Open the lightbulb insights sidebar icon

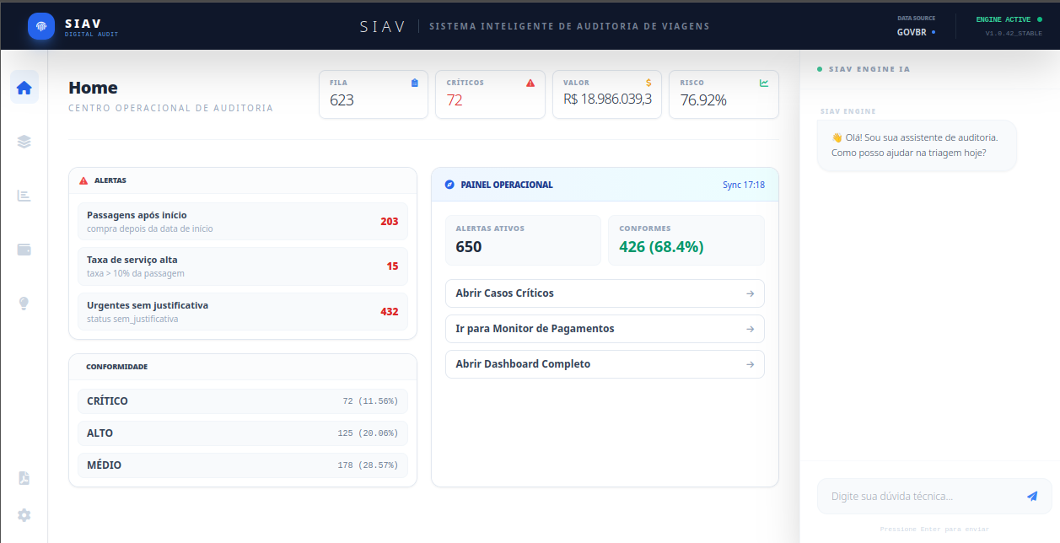[24, 304]
